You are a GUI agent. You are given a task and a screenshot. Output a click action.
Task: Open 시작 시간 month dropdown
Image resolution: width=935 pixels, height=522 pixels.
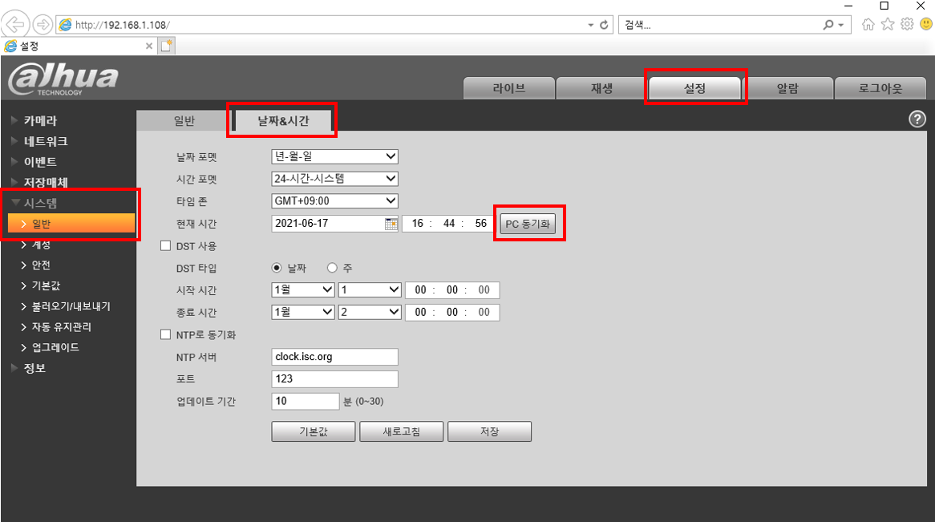[x=303, y=290]
